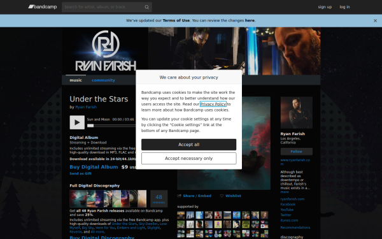
Task: Open Under the Stars link in discography text
Action: 124,224
